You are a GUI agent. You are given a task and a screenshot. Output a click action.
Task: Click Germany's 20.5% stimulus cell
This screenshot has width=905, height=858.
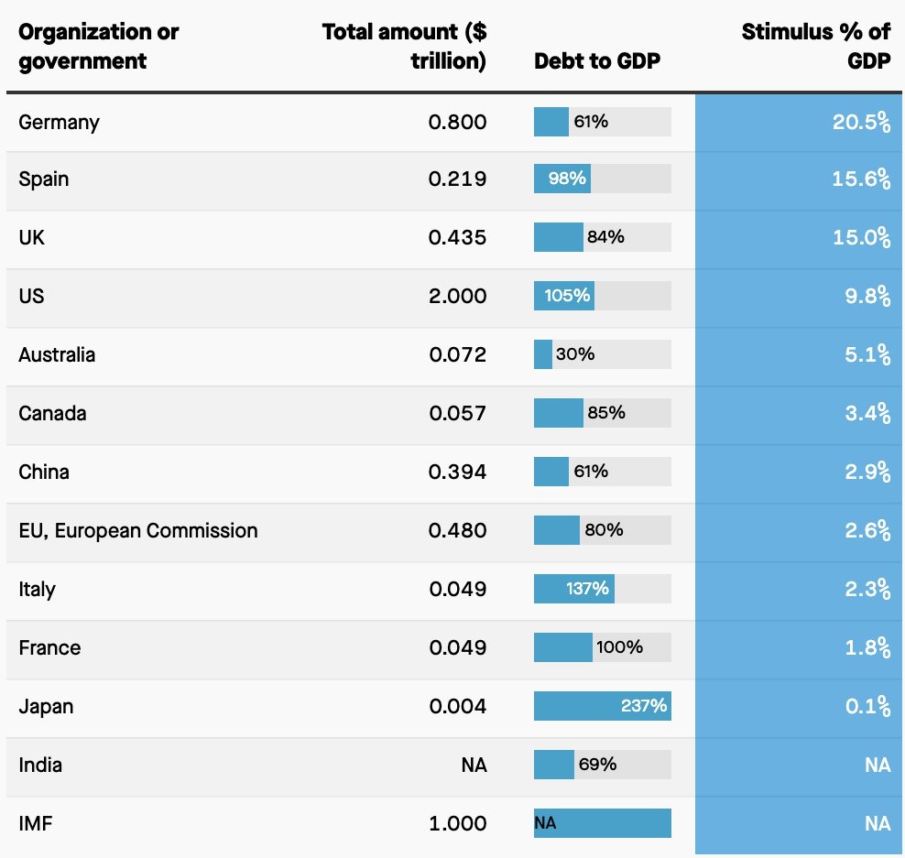[x=861, y=123]
